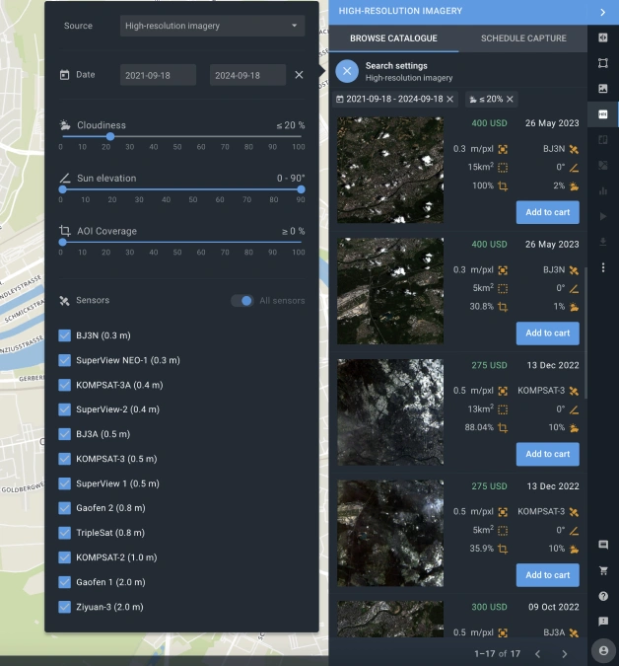619x666 pixels.
Task: Click the end date field 2024-09-18
Action: [x=247, y=75]
